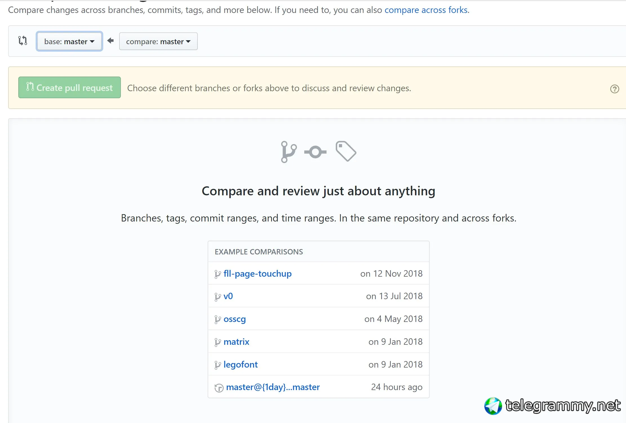Viewport: 626px width, 423px height.
Task: Open the osscg branch comparison
Action: click(x=235, y=319)
